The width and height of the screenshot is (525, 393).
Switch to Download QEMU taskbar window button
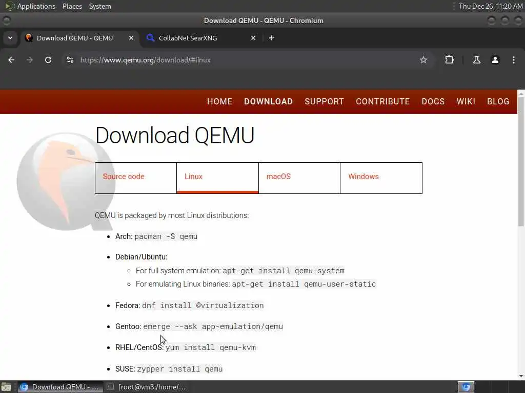point(60,387)
